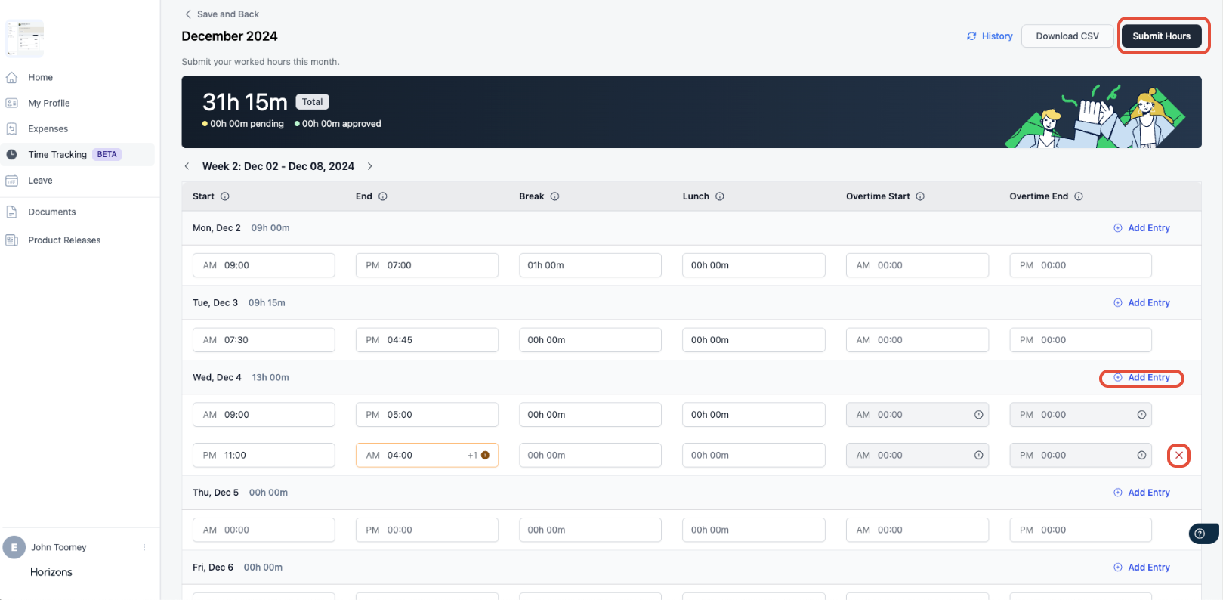Click the Save and Back link
Viewport: 1223px width, 600px height.
[222, 14]
